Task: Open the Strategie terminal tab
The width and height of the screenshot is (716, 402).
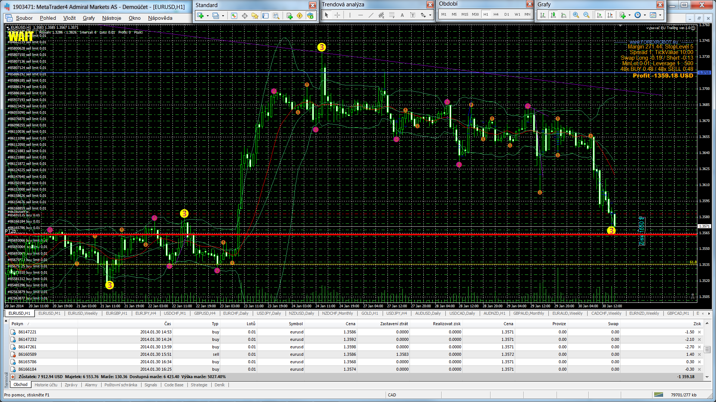Action: pos(199,385)
